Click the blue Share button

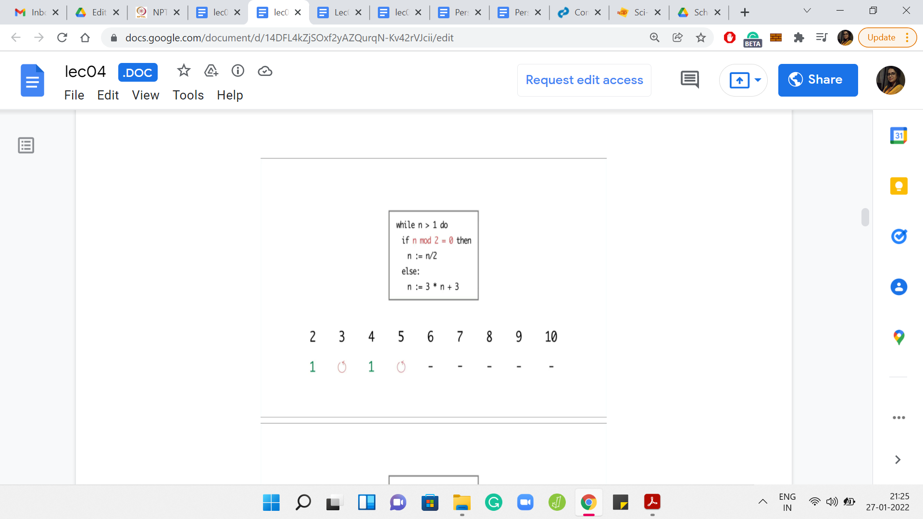(818, 80)
